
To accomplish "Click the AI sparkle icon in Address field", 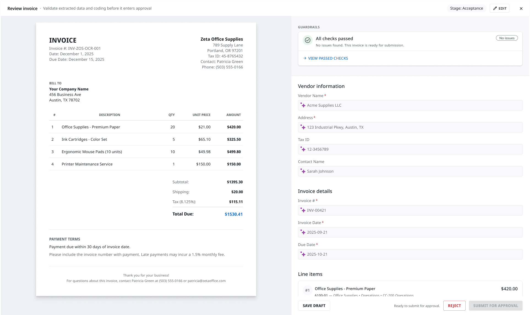I will [x=303, y=127].
